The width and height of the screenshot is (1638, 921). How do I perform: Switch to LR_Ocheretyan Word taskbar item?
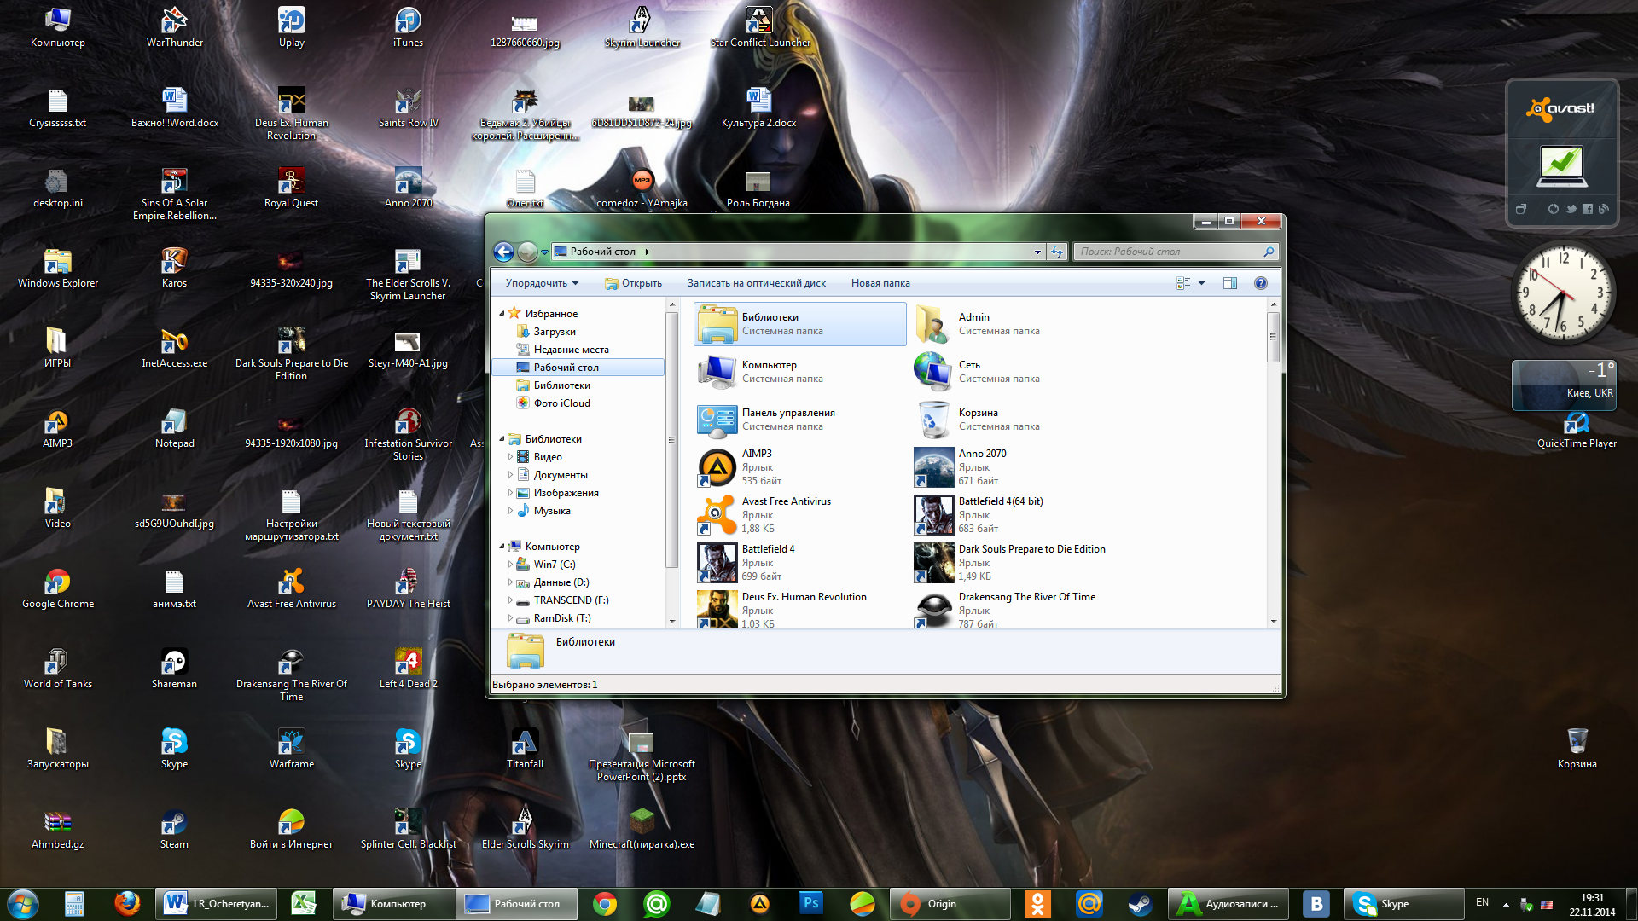216,903
